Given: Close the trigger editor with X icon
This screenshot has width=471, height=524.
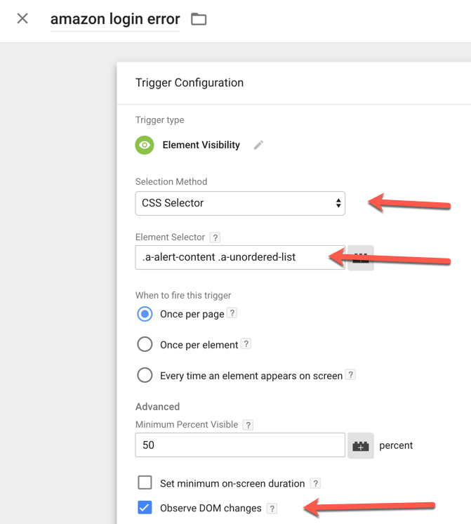Looking at the screenshot, I should coord(22,18).
